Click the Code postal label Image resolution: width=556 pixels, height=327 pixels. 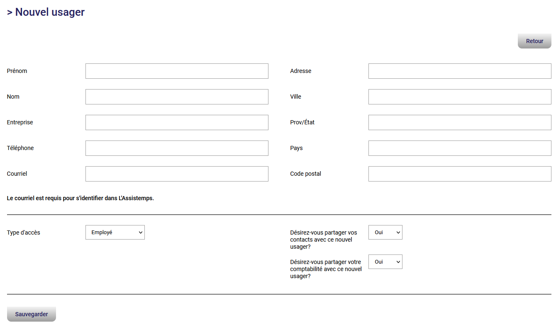pos(305,174)
